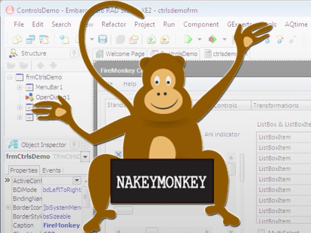Click the New Items toolbar icon
This screenshot has width=311, height=233.
(65, 39)
